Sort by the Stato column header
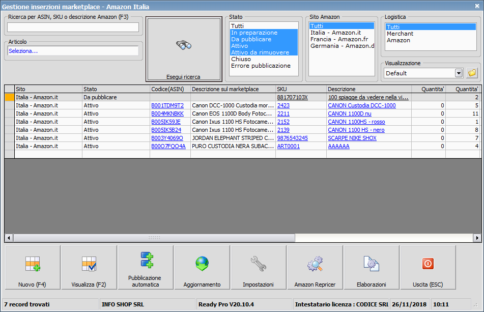 (x=116, y=89)
